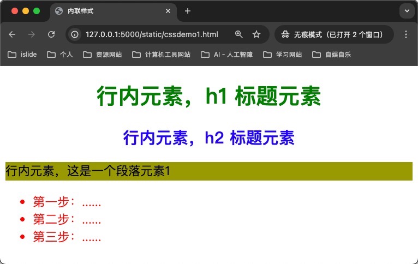Screen dimensions: 418x264
Task: Open the AI - 人工智障 bookmark folder
Action: [226, 55]
